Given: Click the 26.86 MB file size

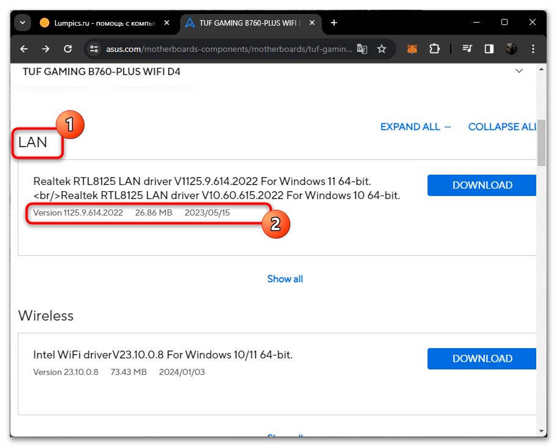Looking at the screenshot, I should [x=153, y=213].
